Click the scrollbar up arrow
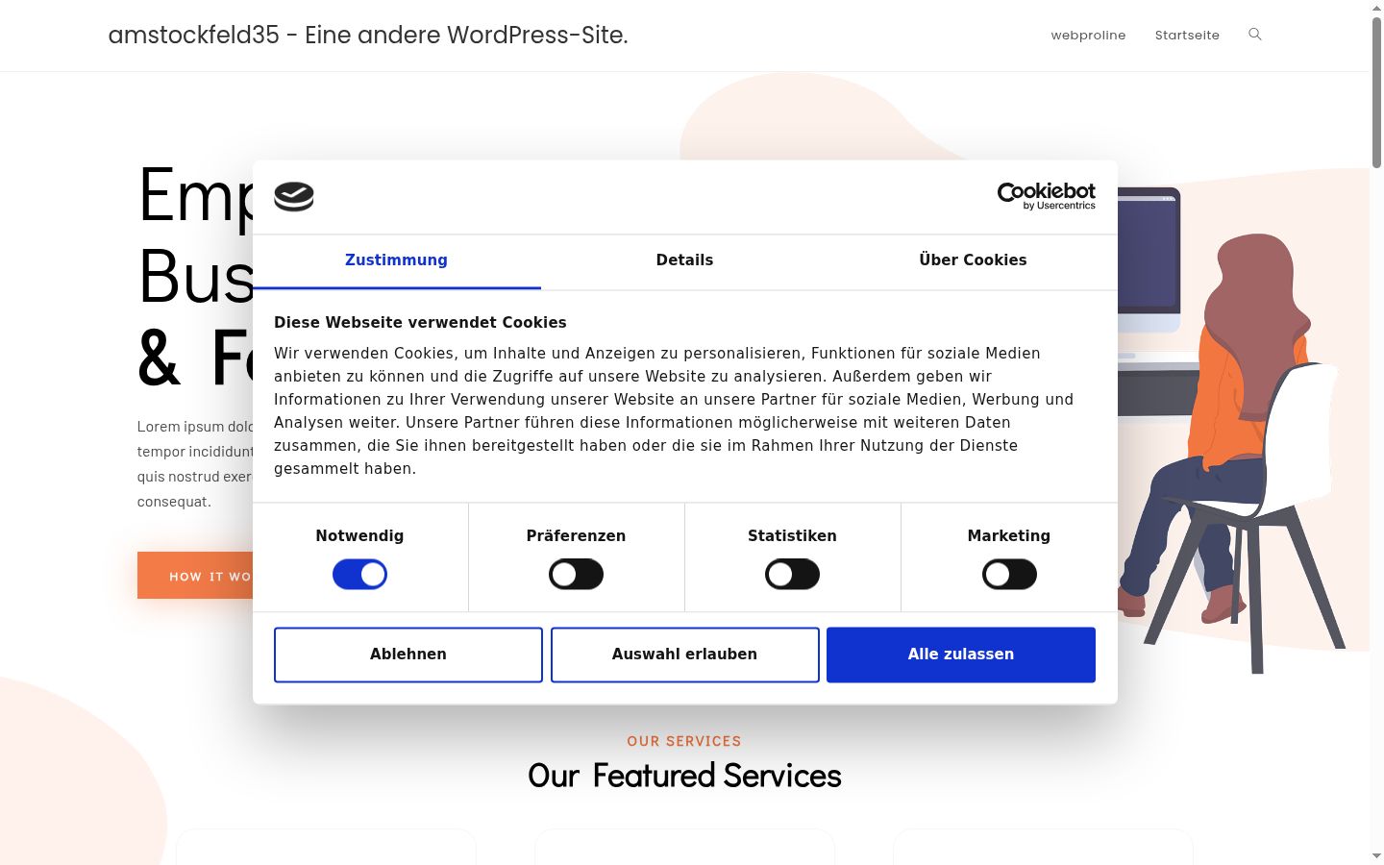 1376,8
